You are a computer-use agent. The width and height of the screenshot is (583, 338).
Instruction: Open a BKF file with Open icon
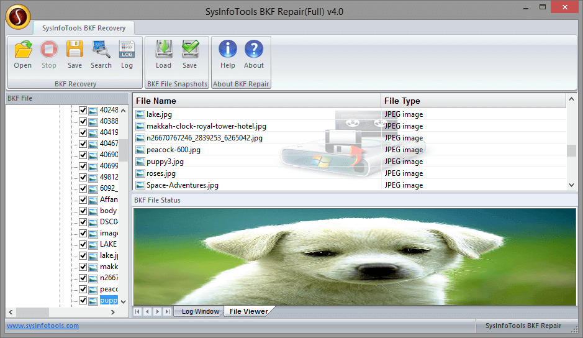point(23,49)
